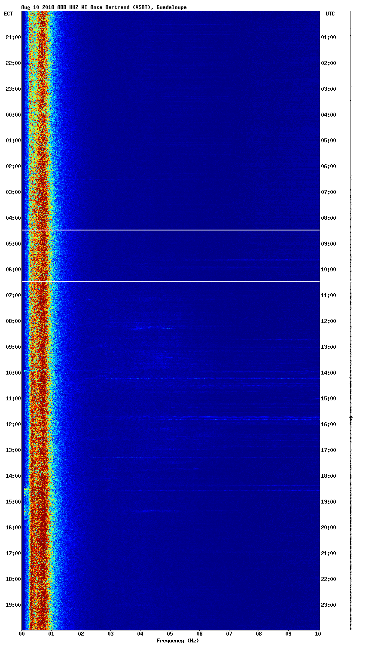366x645 pixels.
Task: Select the 18:00 tick on the ECT axis
Action: point(13,579)
